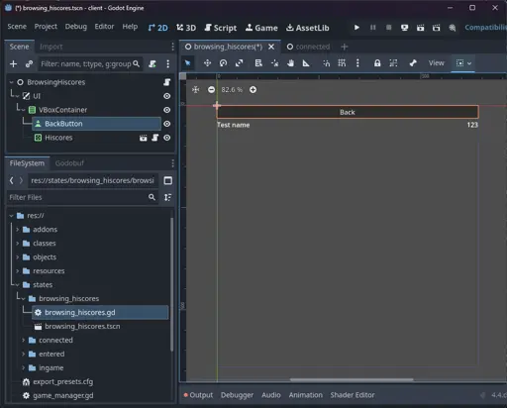
Task: Collapse the UI node in scene tree
Action: tap(18, 96)
